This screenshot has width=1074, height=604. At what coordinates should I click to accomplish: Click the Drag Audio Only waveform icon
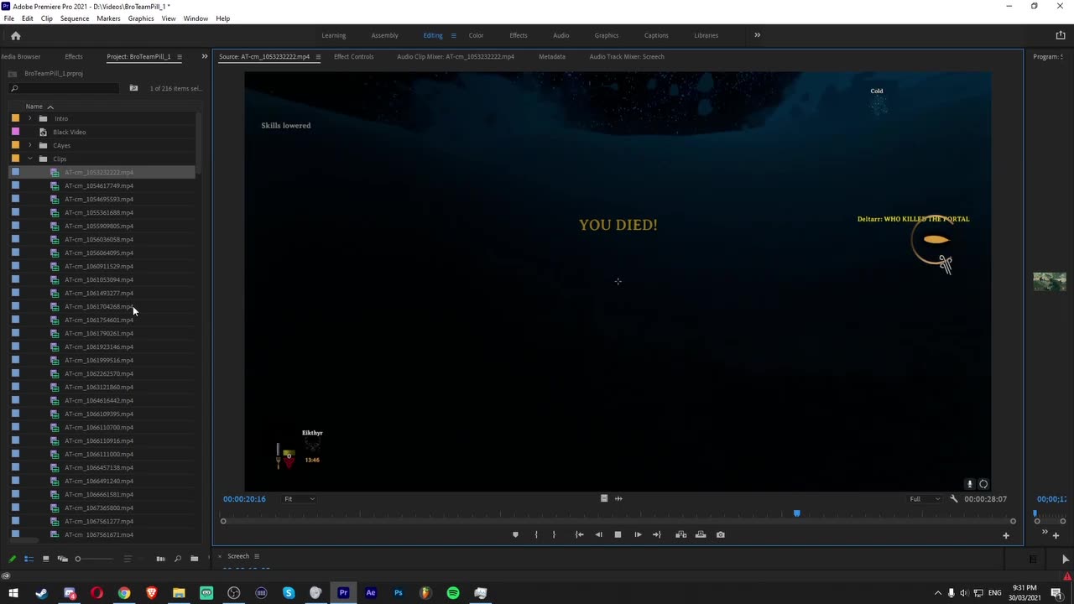[618, 498]
